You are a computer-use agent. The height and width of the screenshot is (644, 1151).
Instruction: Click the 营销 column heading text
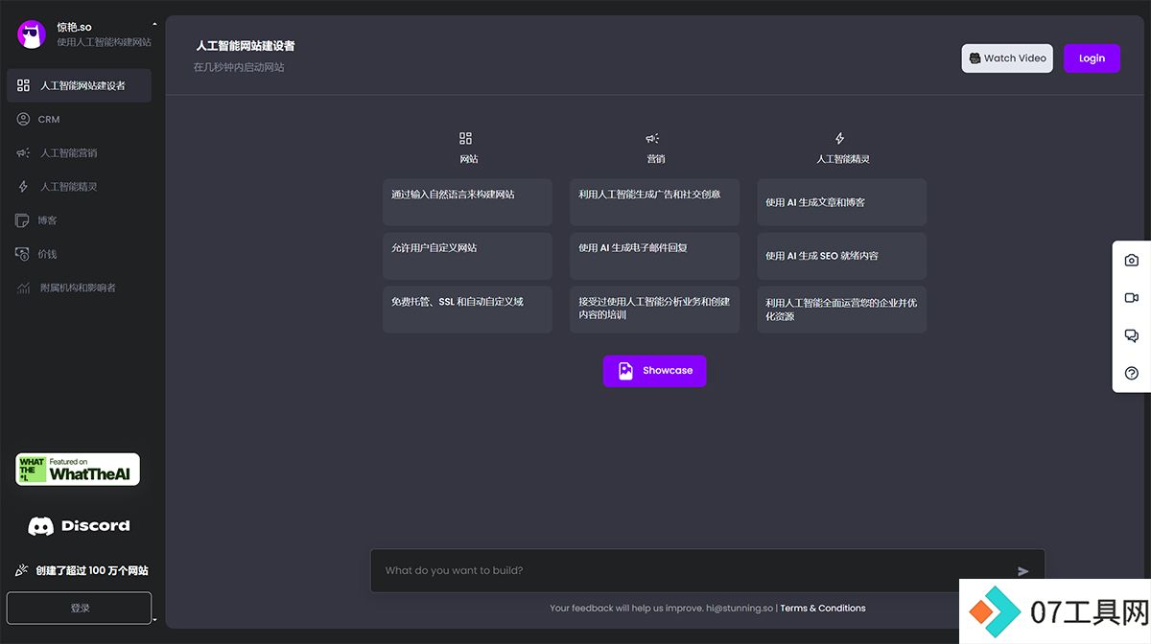(x=655, y=159)
